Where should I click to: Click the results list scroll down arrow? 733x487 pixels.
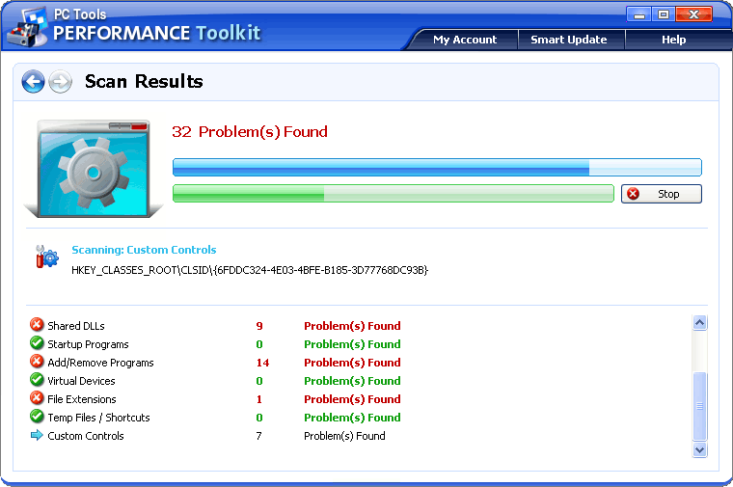[x=699, y=450]
